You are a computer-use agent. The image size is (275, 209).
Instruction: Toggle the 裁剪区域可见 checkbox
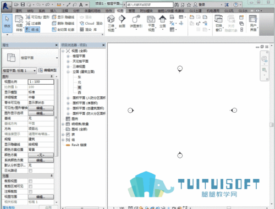click(30, 186)
